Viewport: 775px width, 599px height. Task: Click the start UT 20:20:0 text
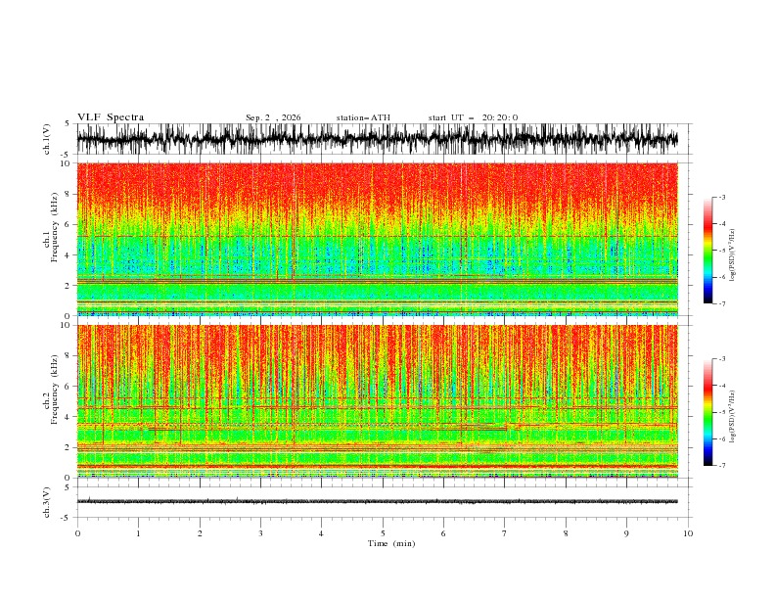point(473,117)
